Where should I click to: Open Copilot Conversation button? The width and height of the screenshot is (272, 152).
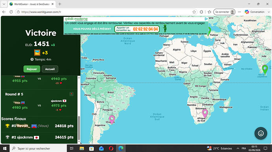pyautogui.click(x=255, y=12)
